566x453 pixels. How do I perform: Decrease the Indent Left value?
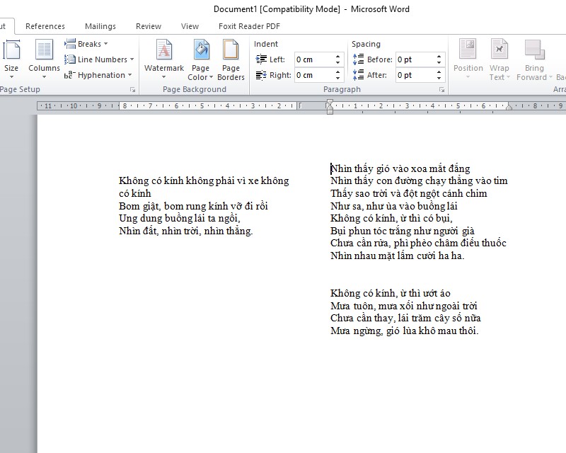point(338,63)
